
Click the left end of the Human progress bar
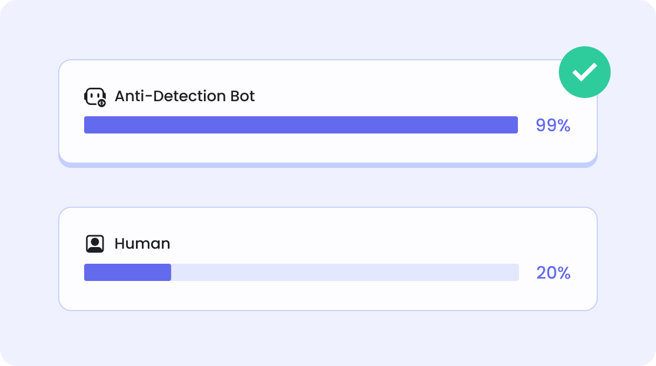click(87, 272)
